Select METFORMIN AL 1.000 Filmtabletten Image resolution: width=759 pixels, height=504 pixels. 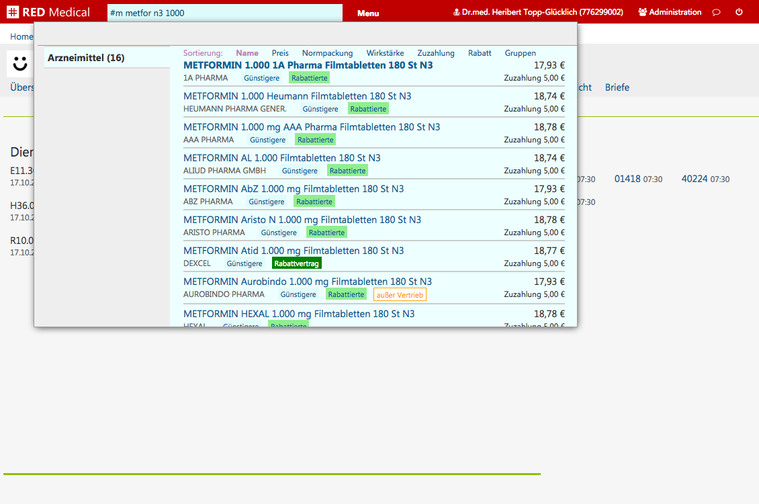(x=281, y=159)
